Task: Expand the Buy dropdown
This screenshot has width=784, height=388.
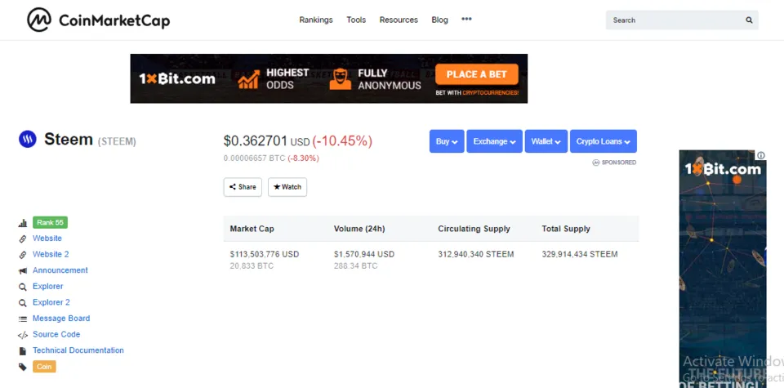Action: (x=447, y=141)
